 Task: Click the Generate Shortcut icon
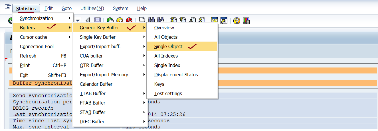224,21
